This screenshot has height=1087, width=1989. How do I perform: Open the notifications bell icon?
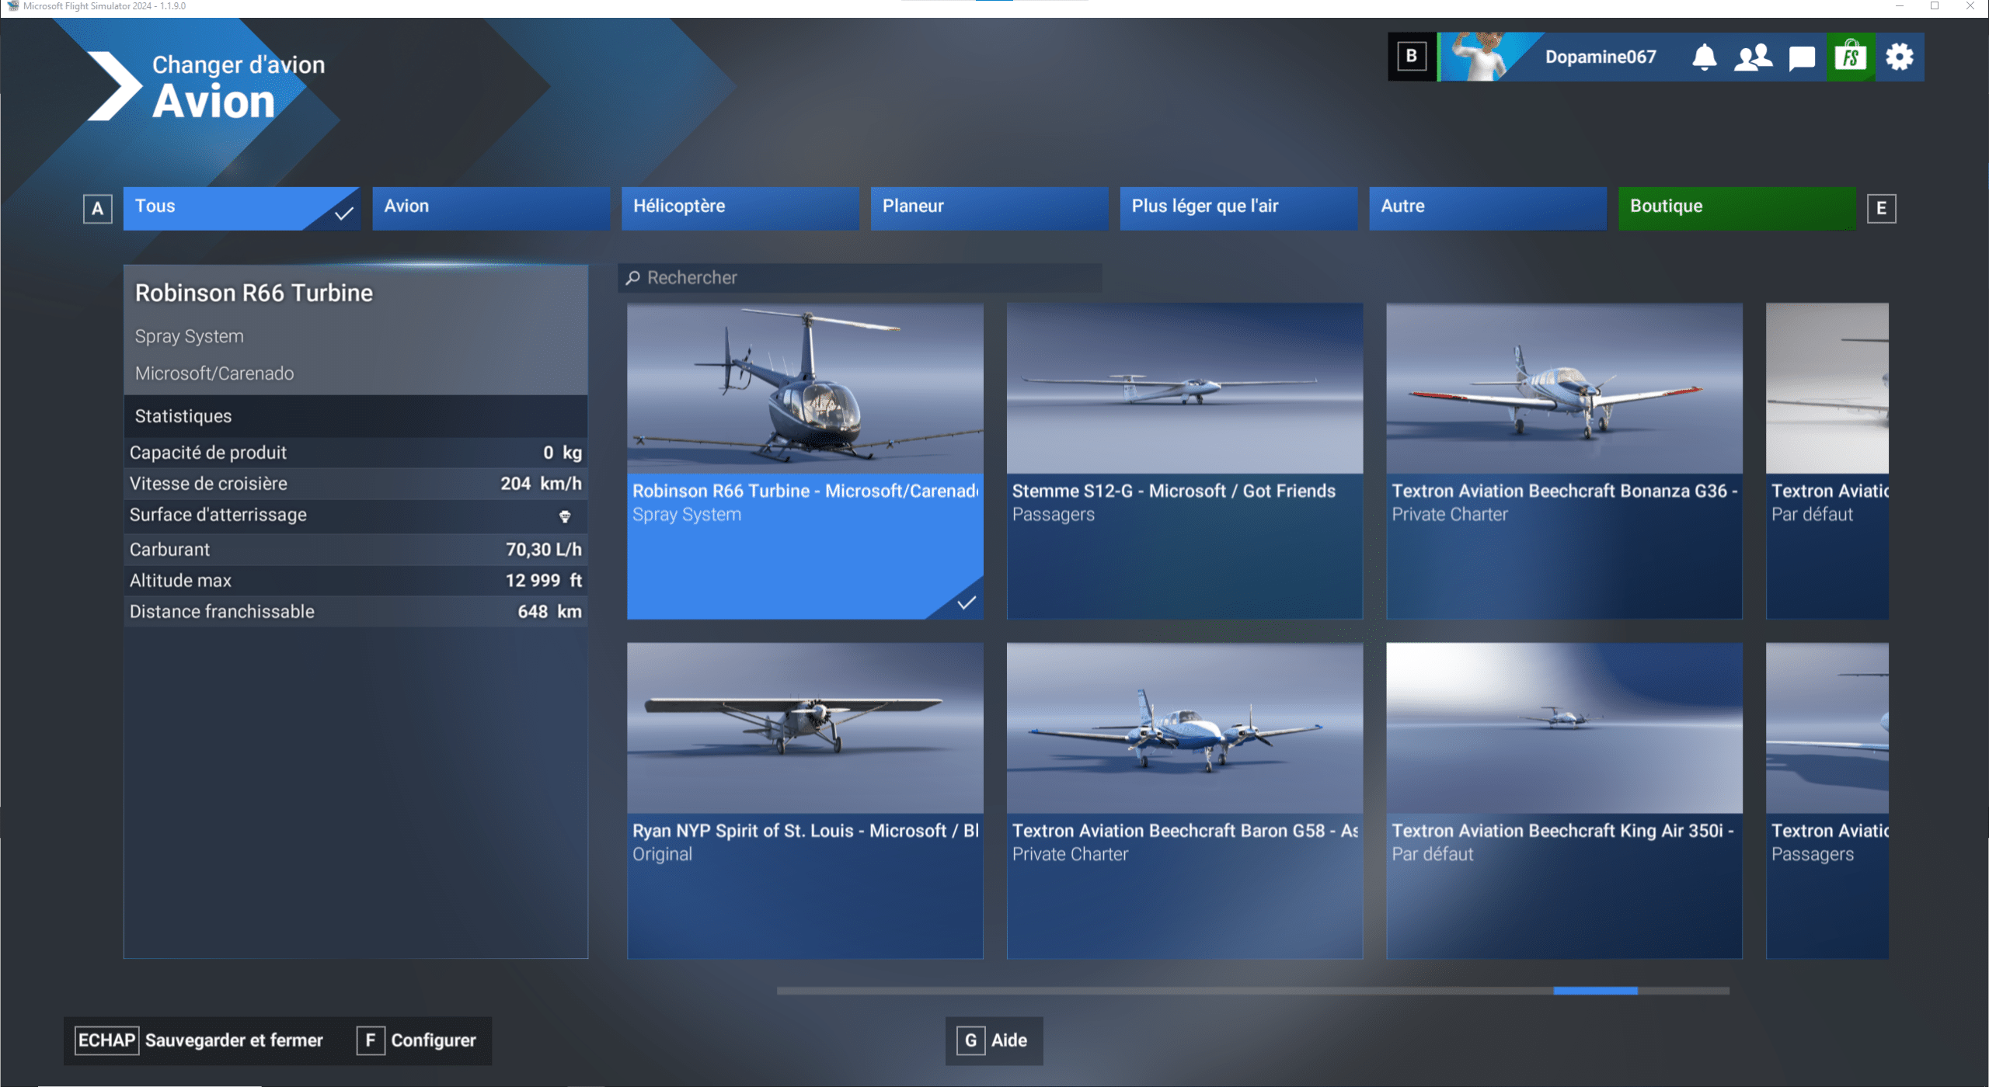click(x=1704, y=57)
